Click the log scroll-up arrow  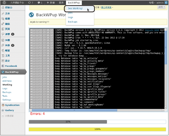(166, 30)
